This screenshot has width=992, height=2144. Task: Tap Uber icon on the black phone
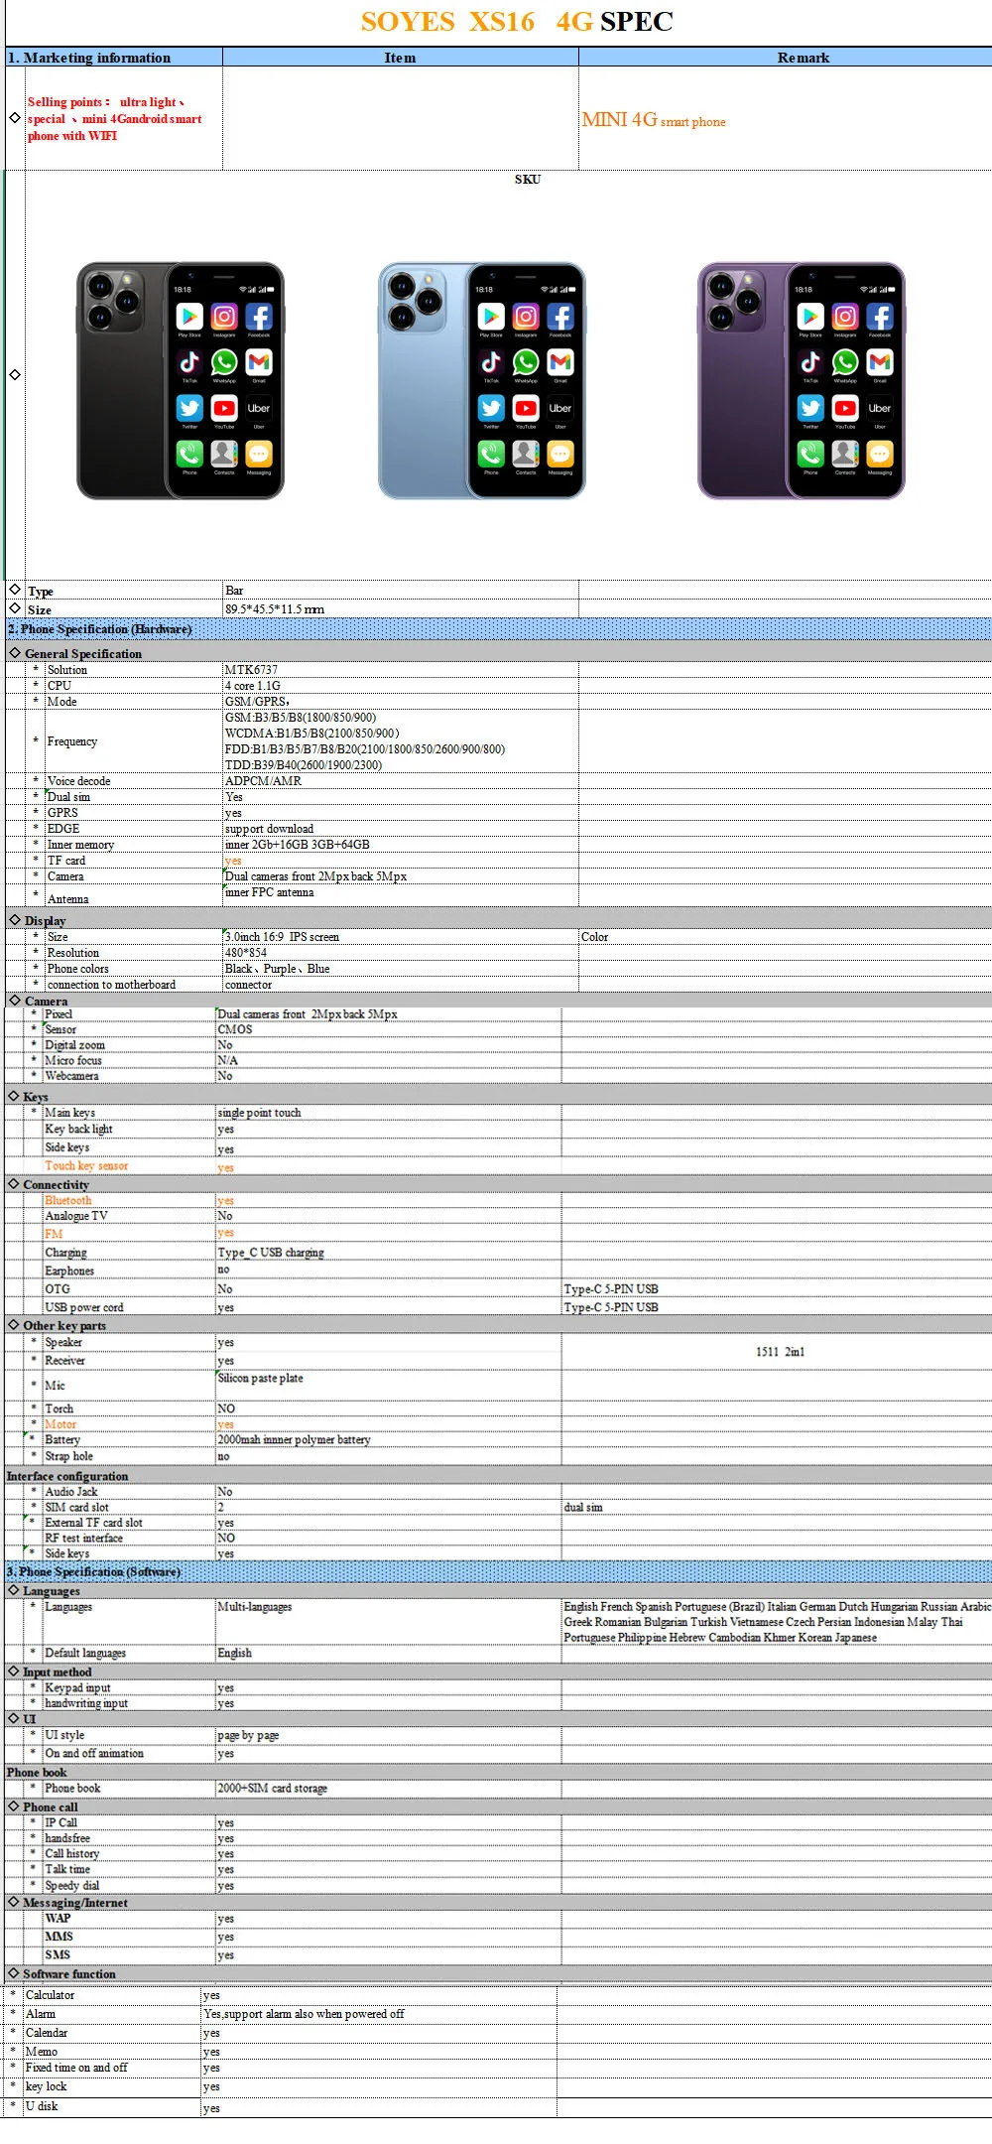click(x=259, y=408)
